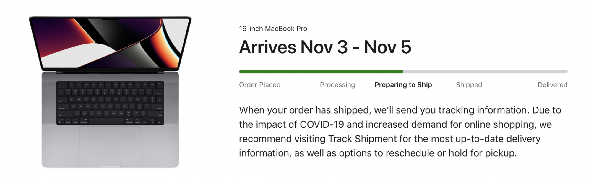This screenshot has height=181, width=591.
Task: Click the gray unfilled progress bar section
Action: (485, 72)
